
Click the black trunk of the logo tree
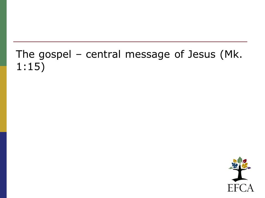pyautogui.click(x=240, y=174)
